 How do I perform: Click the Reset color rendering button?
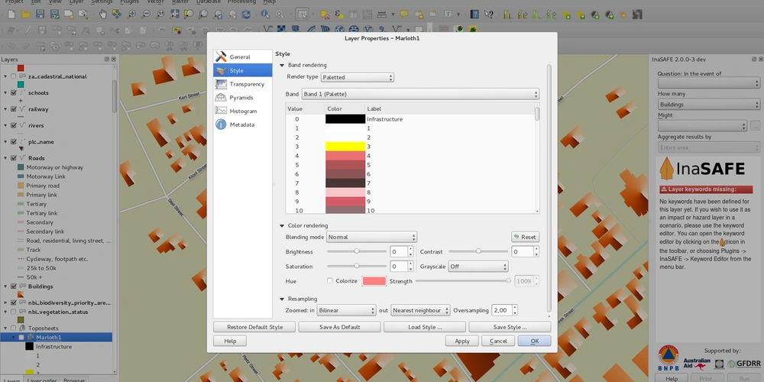pyautogui.click(x=526, y=237)
